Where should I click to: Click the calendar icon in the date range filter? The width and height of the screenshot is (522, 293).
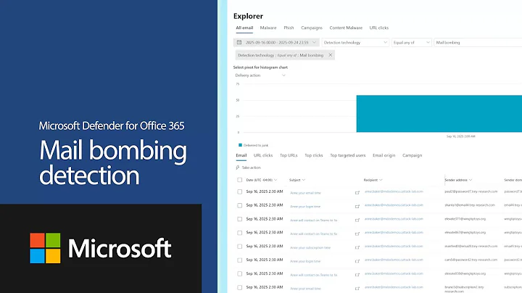point(239,42)
